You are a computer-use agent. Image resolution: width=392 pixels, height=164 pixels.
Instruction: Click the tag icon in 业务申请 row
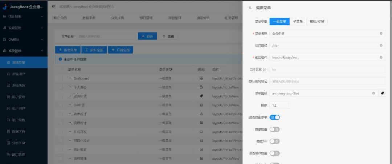click(x=201, y=96)
